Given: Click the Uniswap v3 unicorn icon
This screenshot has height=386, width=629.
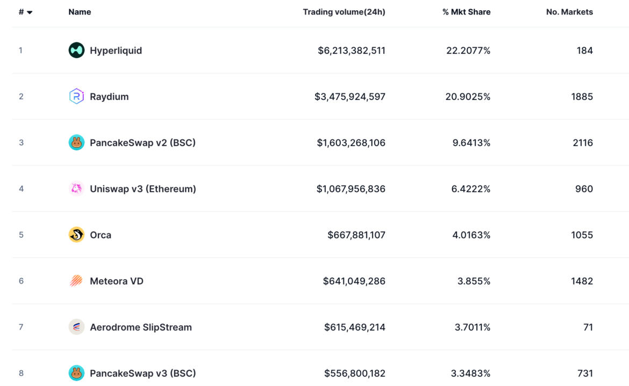Looking at the screenshot, I should 76,188.
